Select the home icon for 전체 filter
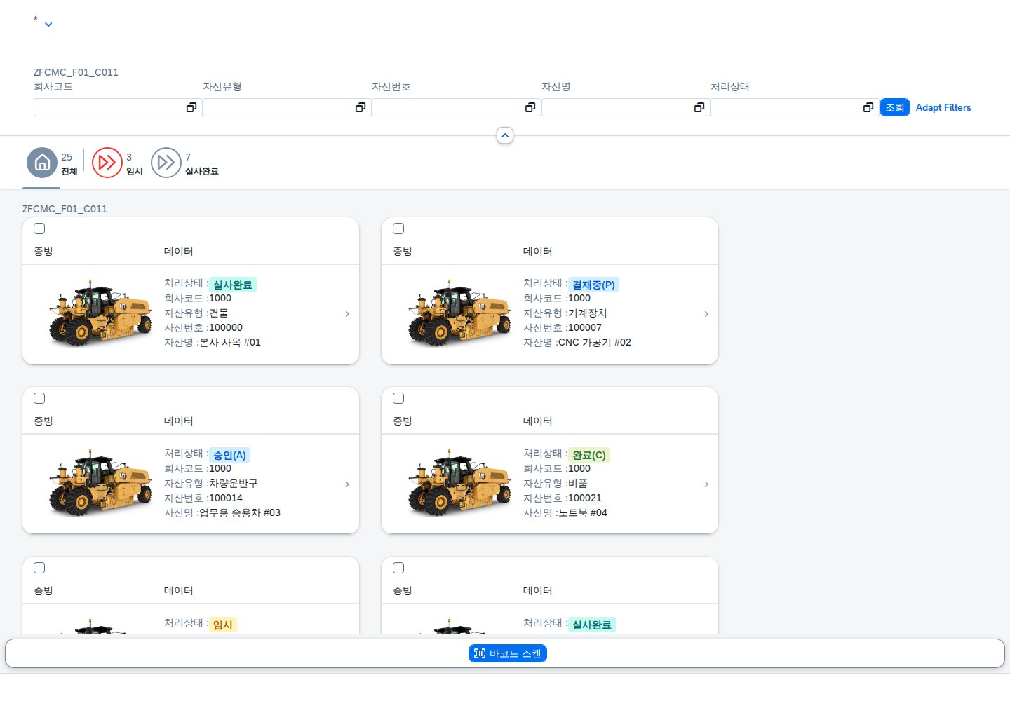 tap(42, 163)
